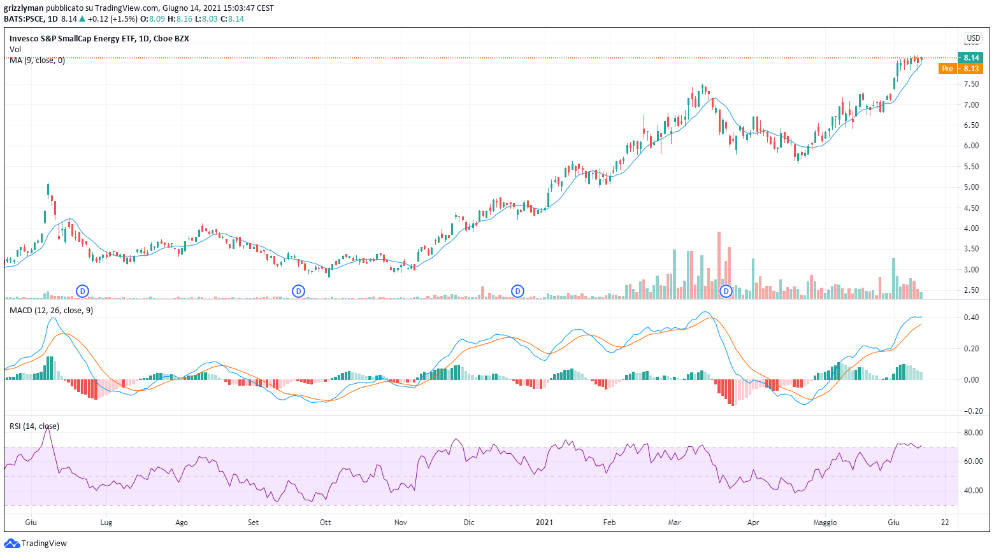This screenshot has height=555, width=994.
Task: Click the orange Pre-market price label 8.13
Action: (x=961, y=69)
